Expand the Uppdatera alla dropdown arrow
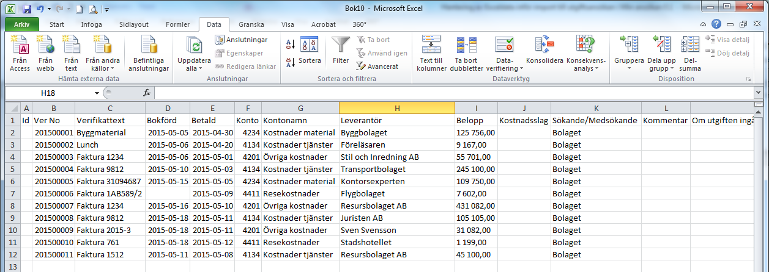The image size is (769, 272). (x=202, y=68)
